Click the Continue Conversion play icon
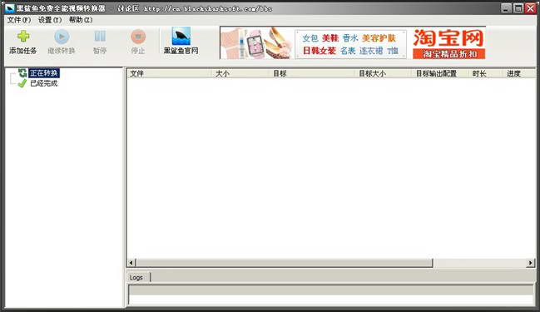Image resolution: width=540 pixels, height=312 pixels. (62, 37)
